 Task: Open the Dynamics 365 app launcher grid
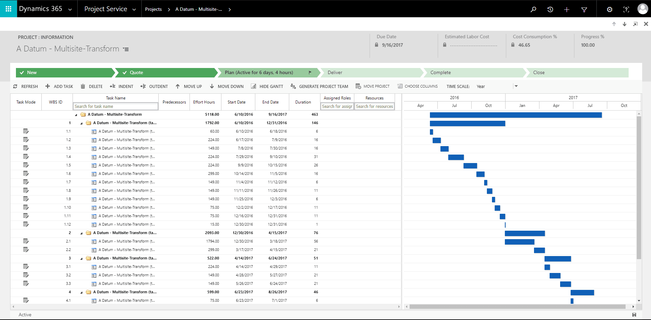(x=8, y=9)
